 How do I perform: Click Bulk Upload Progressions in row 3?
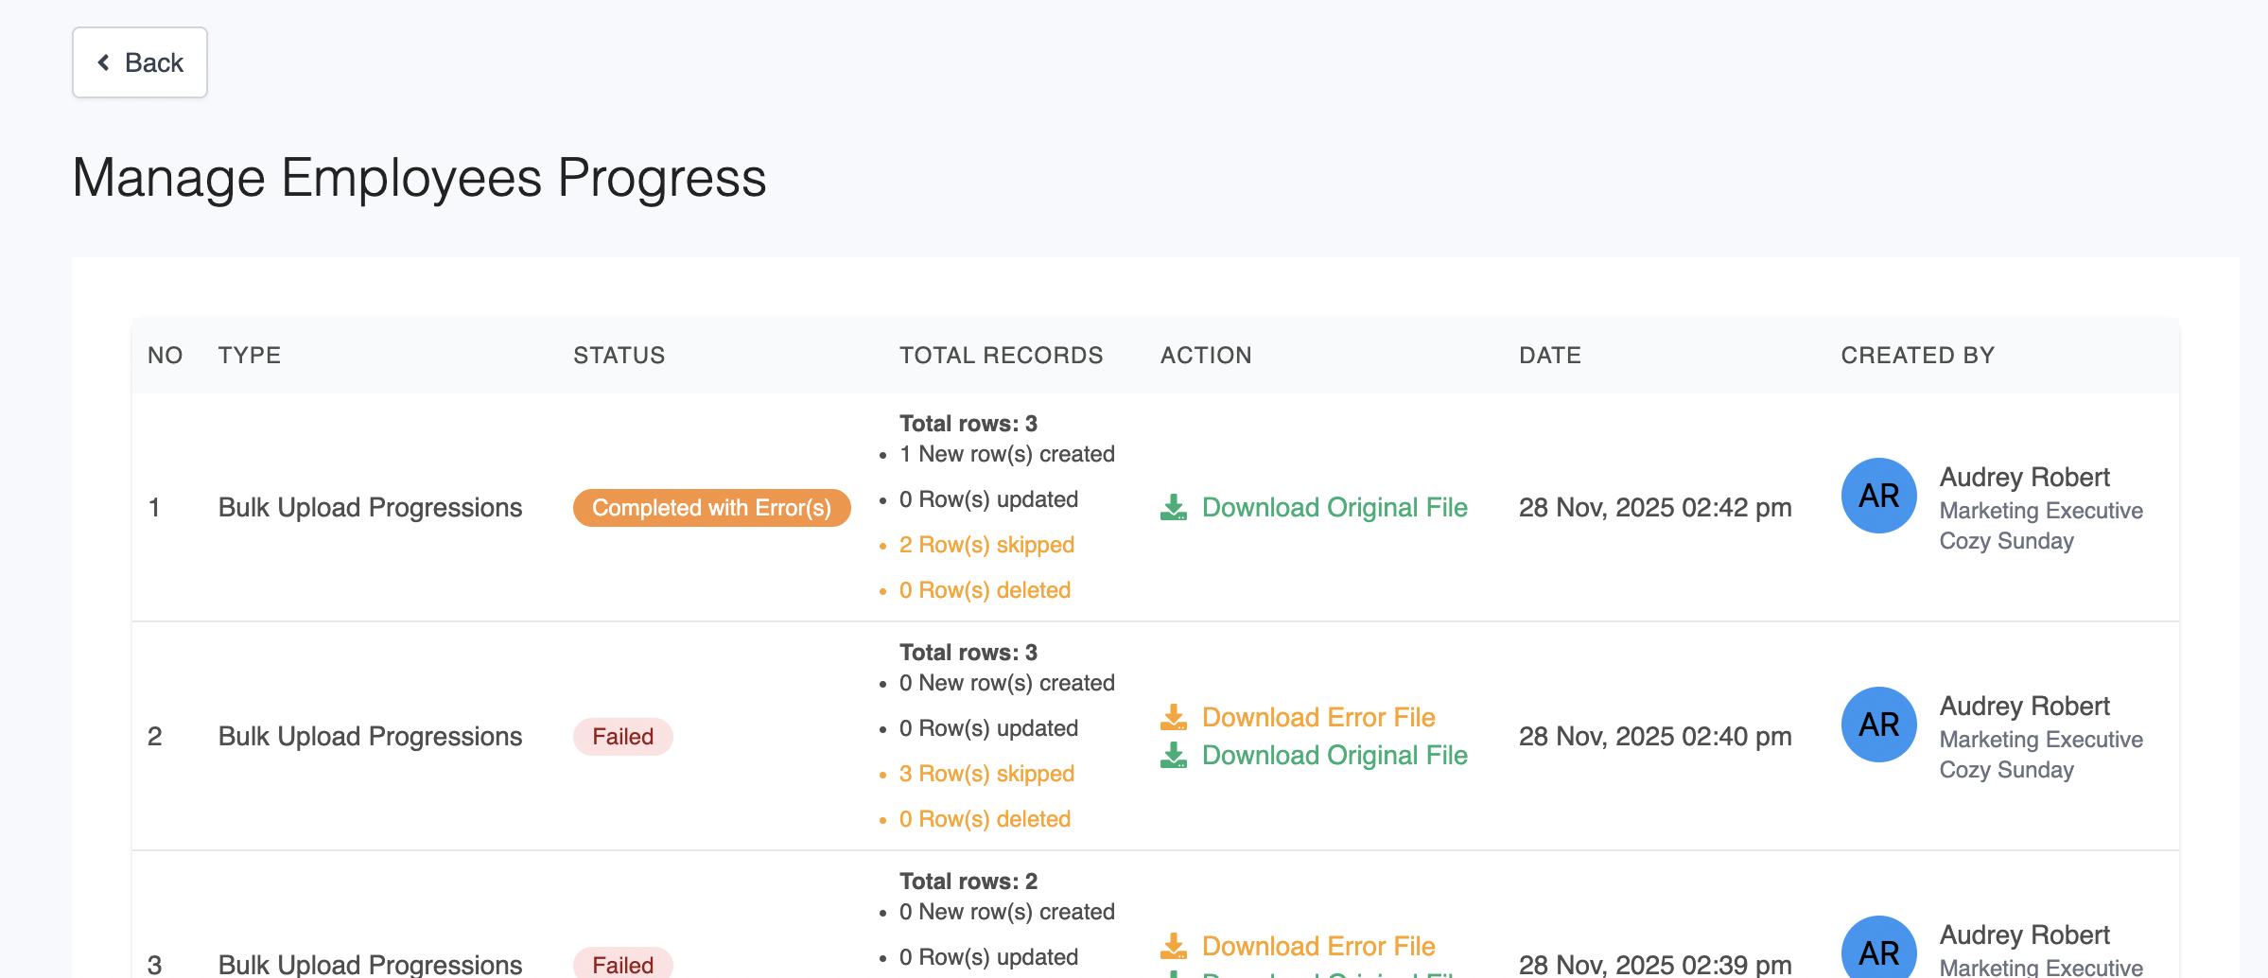point(371,964)
